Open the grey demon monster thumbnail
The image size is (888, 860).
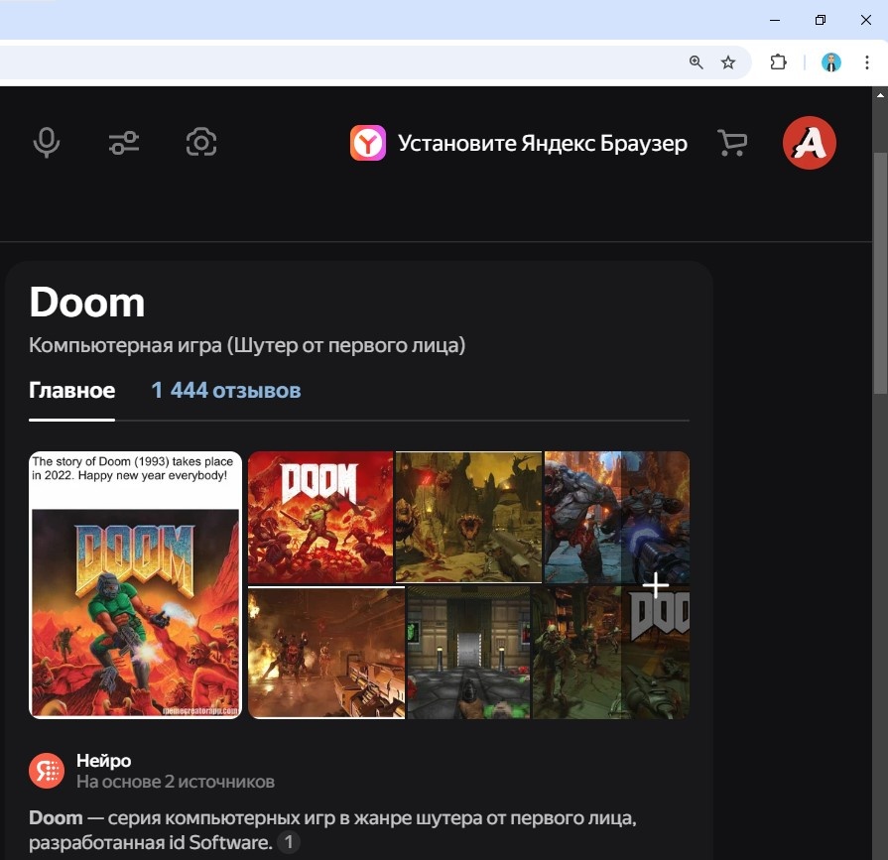coord(617,517)
